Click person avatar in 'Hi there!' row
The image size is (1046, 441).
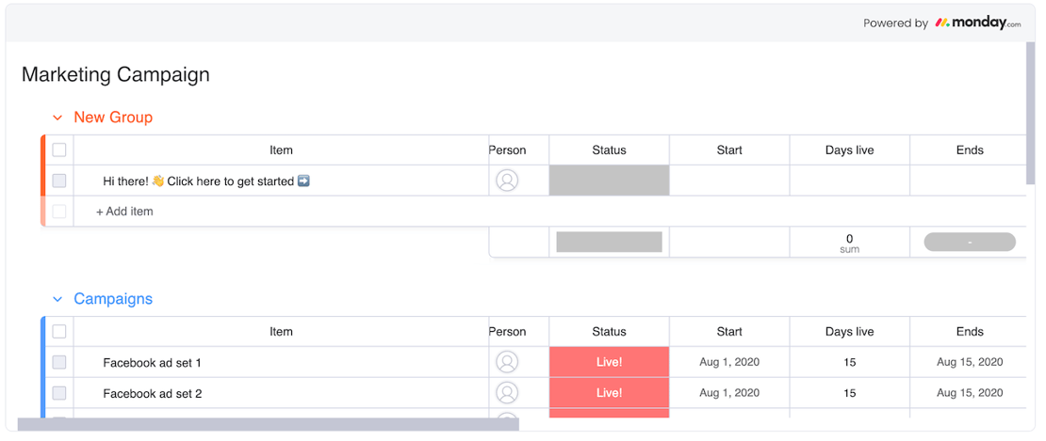coord(507,181)
